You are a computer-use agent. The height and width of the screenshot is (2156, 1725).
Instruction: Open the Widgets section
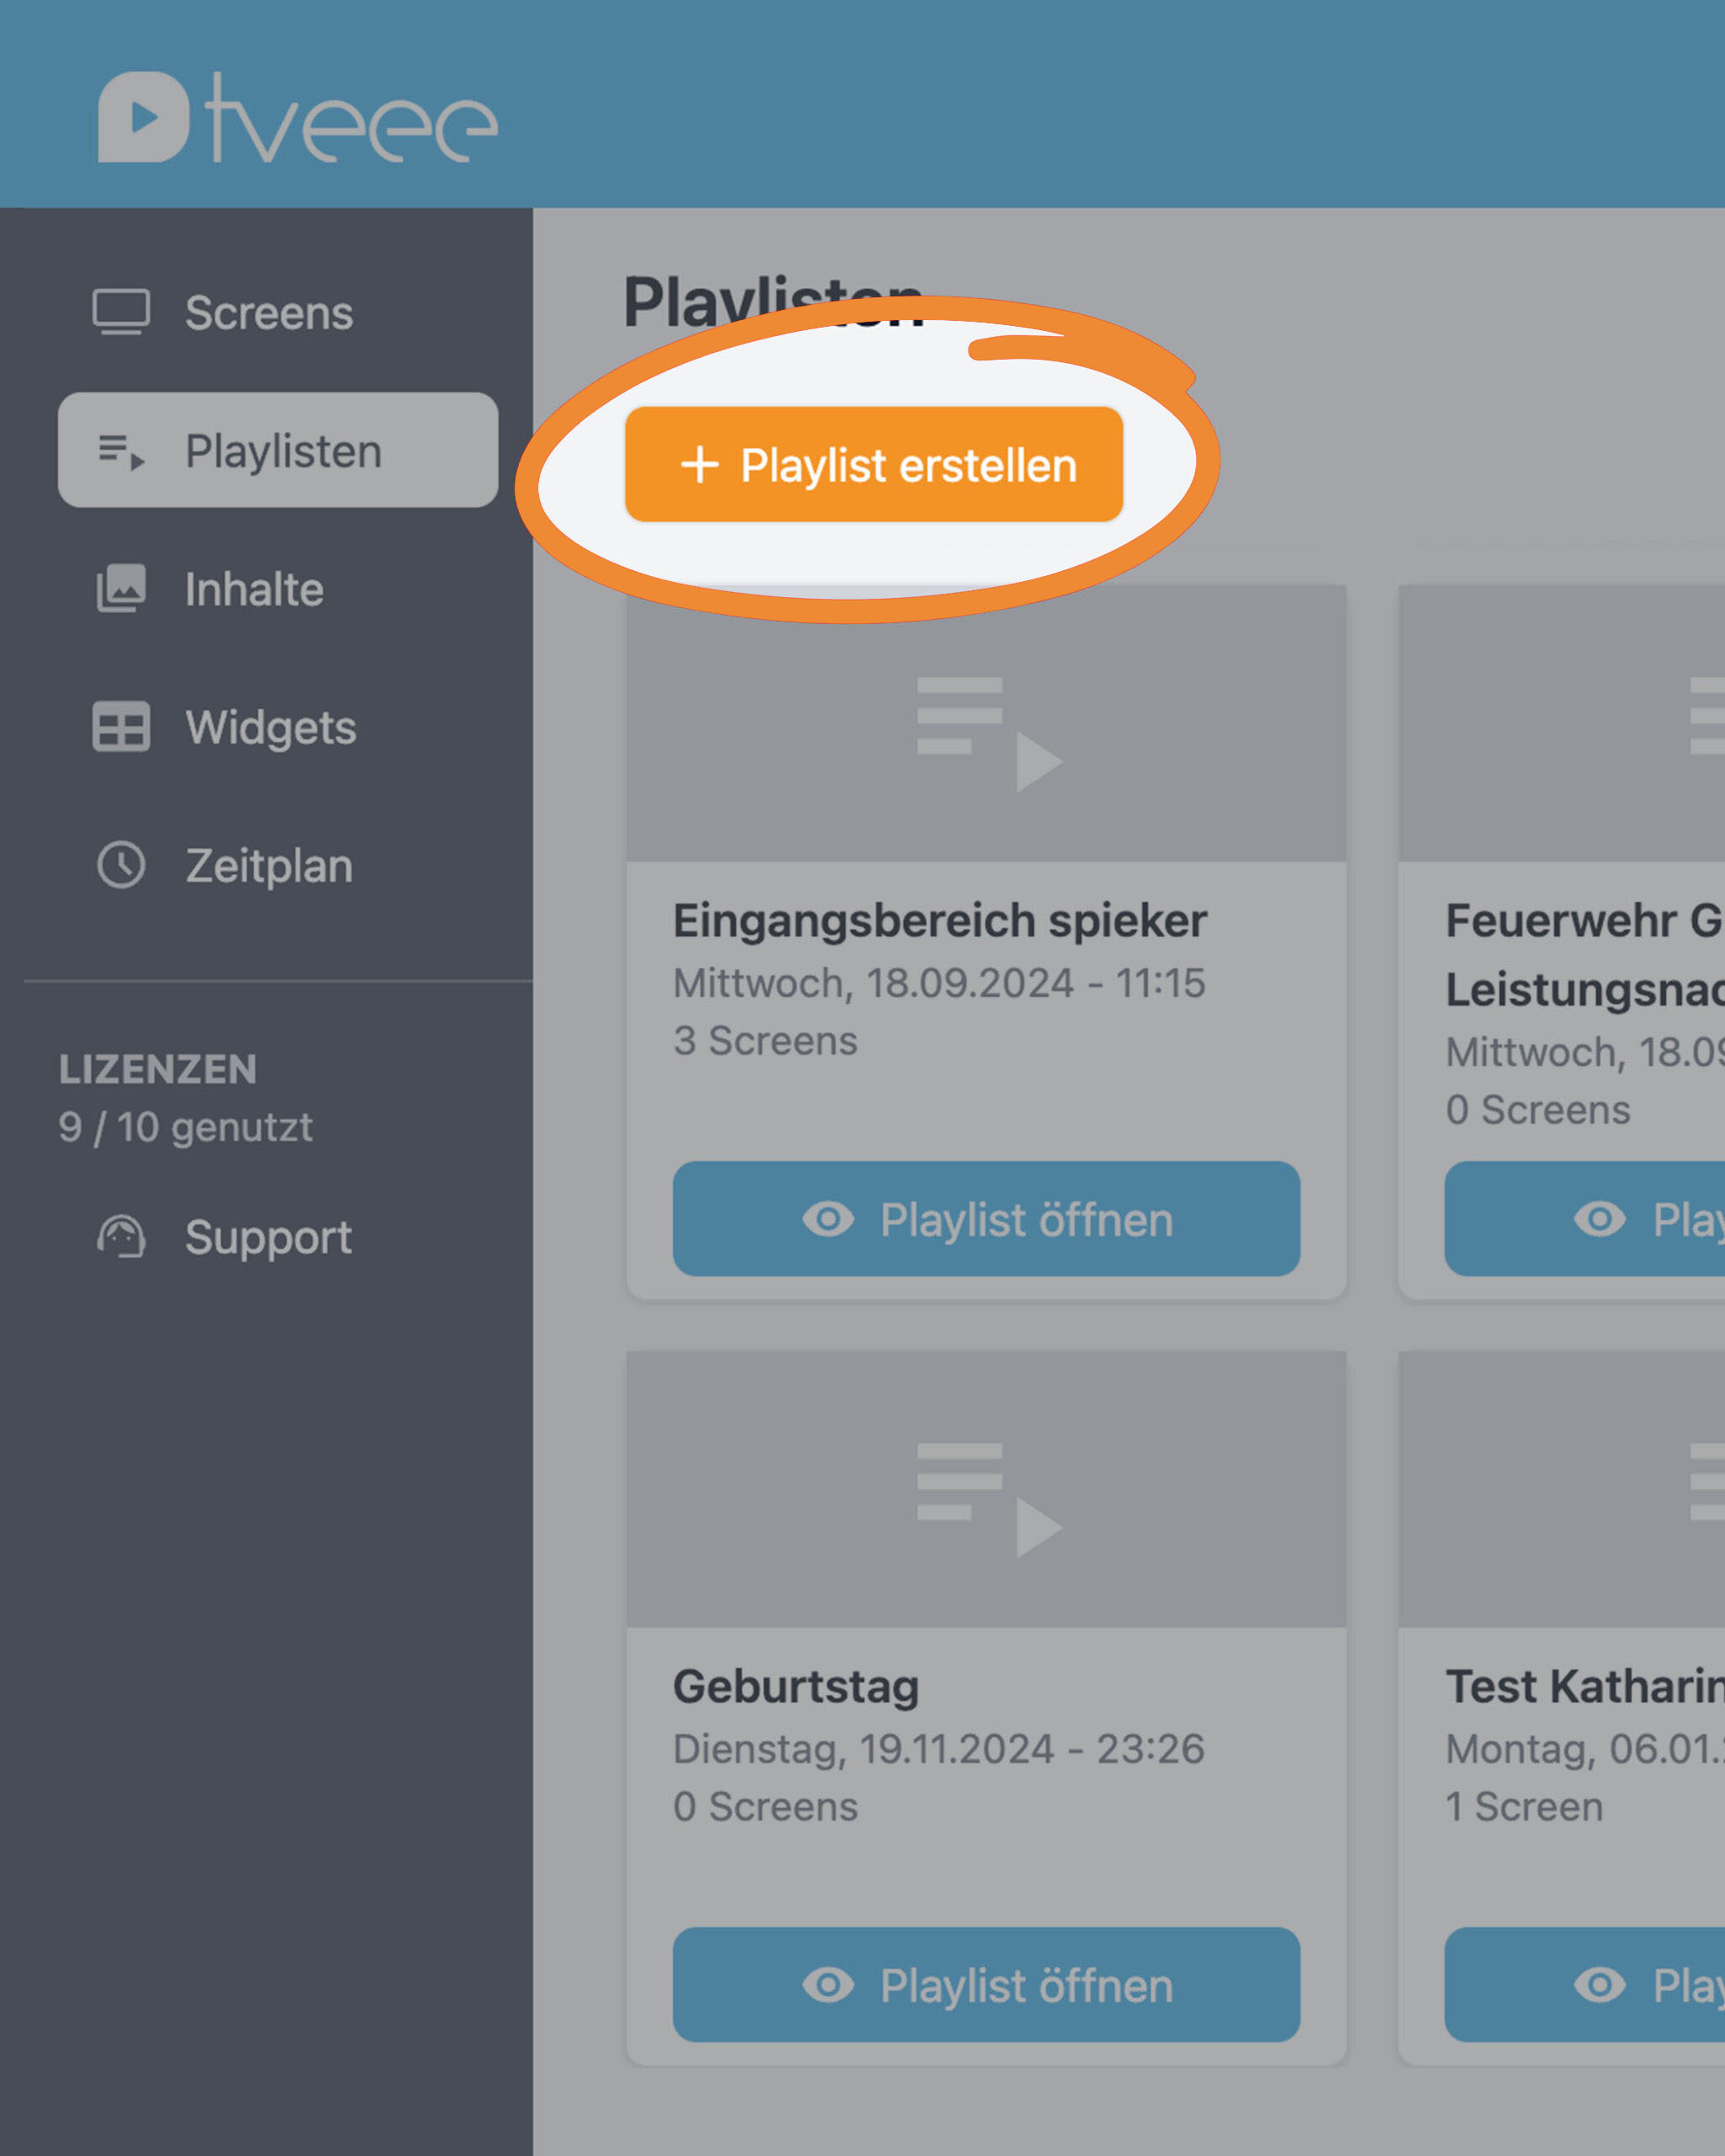click(x=270, y=728)
